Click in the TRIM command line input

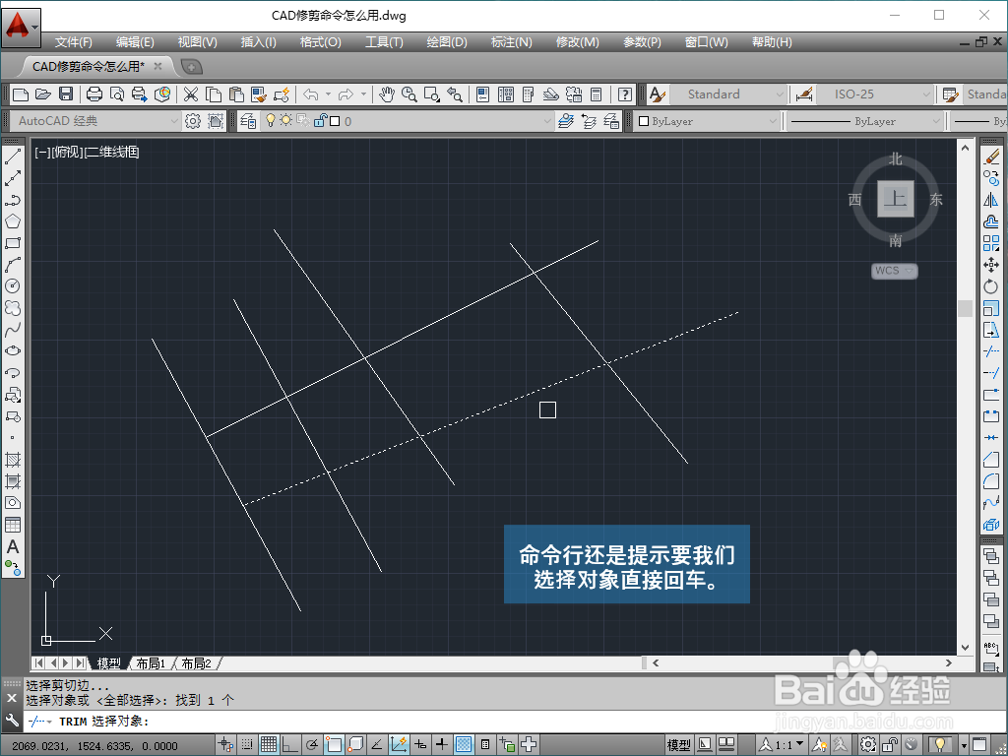pos(514,722)
